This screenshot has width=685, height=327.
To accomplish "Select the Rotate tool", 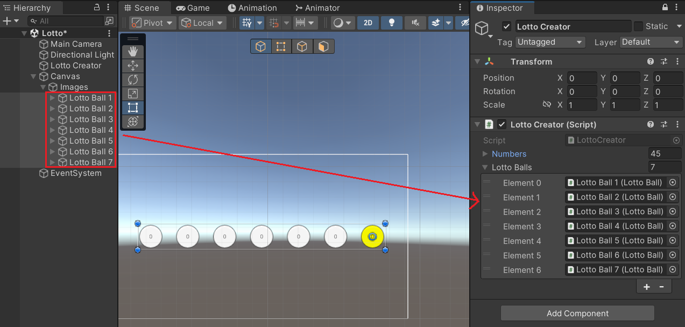I will coord(133,80).
